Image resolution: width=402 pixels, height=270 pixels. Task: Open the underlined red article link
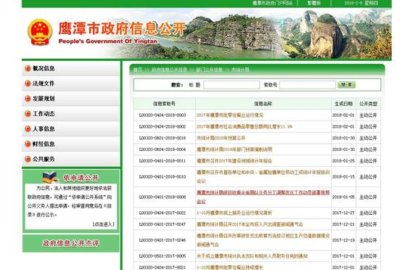[x=263, y=197]
